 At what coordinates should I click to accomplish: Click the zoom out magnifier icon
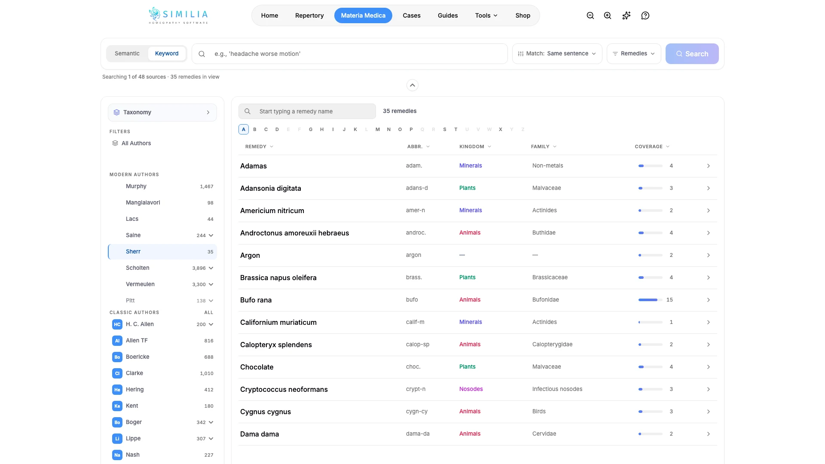(x=590, y=15)
